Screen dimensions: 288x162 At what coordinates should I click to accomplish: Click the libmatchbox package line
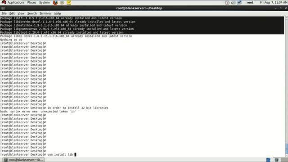click(63, 25)
